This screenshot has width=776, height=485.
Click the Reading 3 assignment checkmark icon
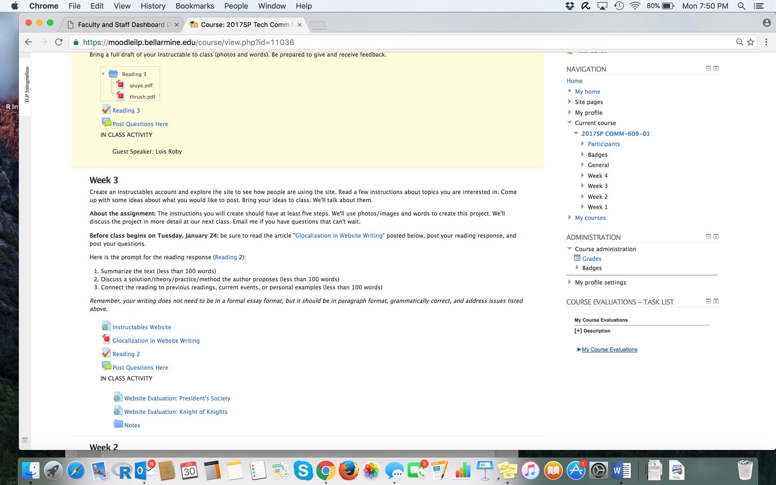pyautogui.click(x=106, y=109)
